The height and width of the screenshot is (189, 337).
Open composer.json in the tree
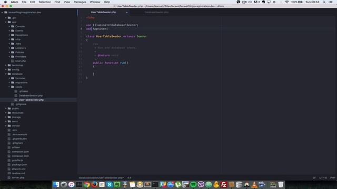pos(20,152)
